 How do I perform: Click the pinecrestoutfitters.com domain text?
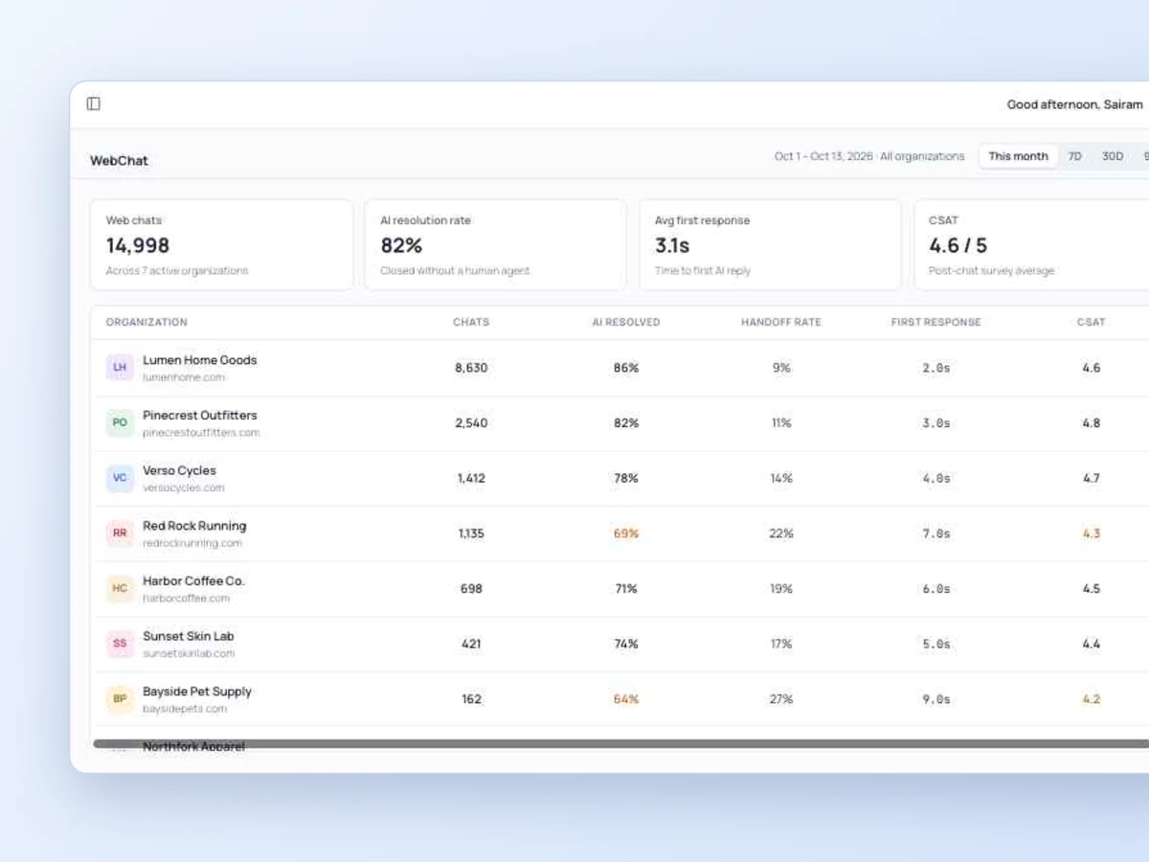coord(201,433)
